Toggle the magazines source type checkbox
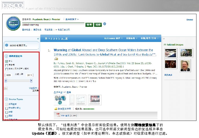 [7, 112]
